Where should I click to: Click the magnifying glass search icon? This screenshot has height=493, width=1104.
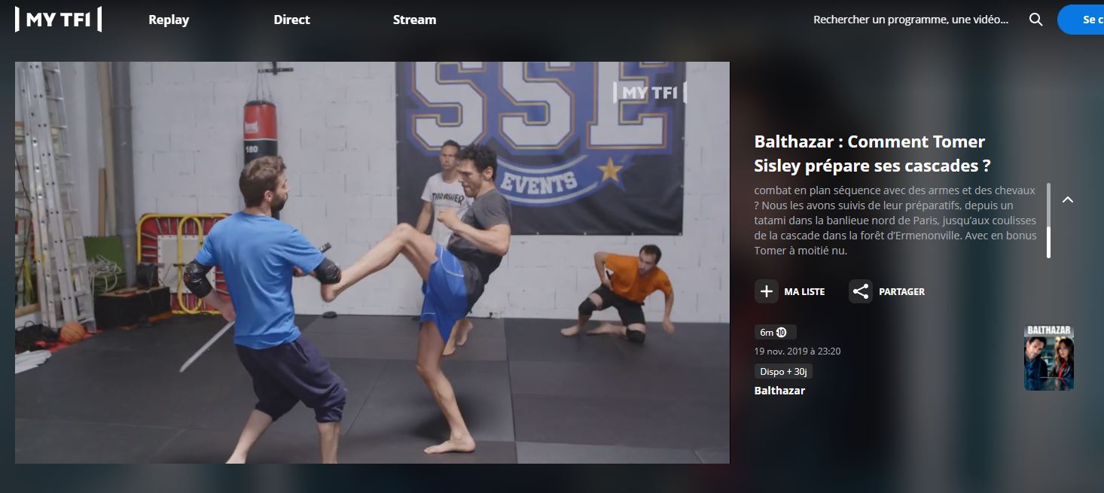pyautogui.click(x=1035, y=20)
